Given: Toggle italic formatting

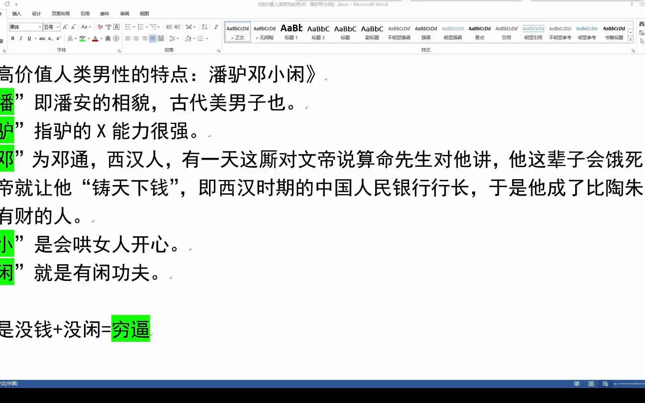Looking at the screenshot, I should click(21, 38).
